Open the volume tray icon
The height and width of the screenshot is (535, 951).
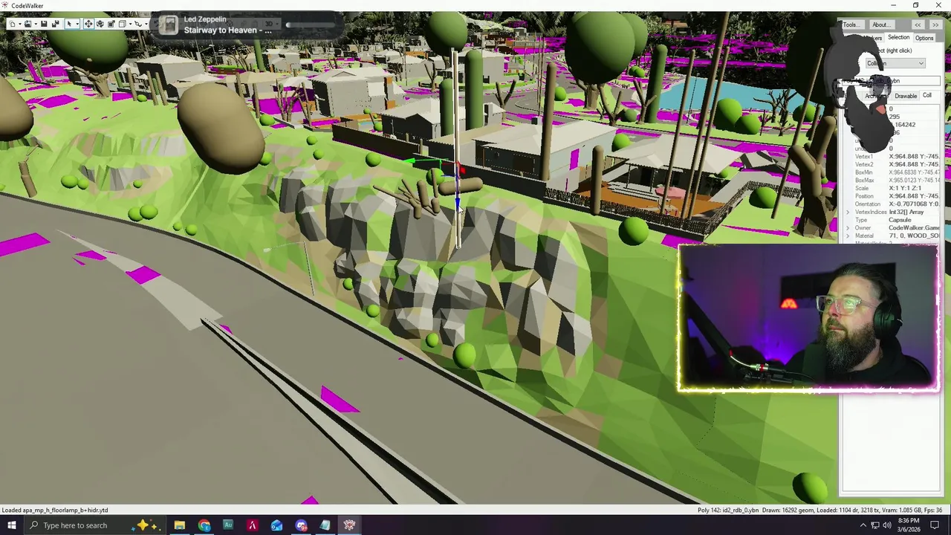[886, 525]
